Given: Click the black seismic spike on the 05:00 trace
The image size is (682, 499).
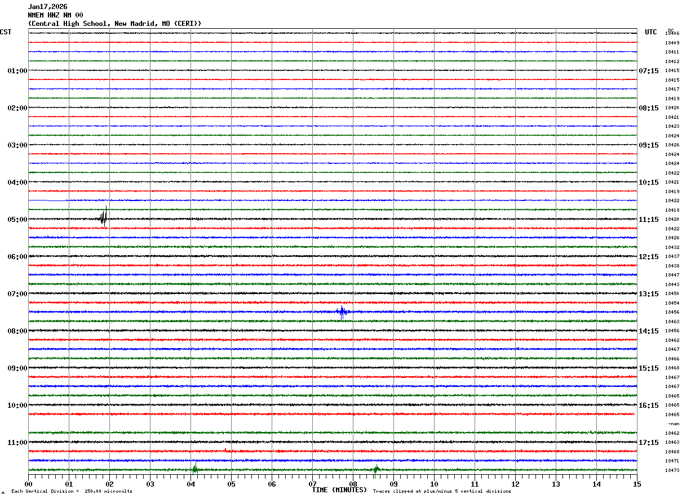Looking at the screenshot, I should [x=103, y=217].
